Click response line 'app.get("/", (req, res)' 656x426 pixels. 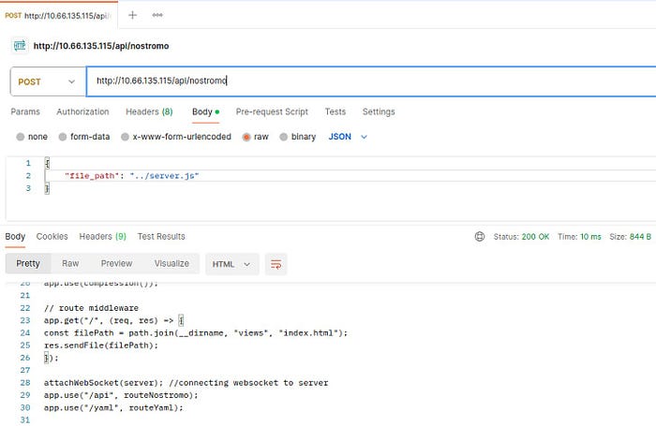[113, 320]
